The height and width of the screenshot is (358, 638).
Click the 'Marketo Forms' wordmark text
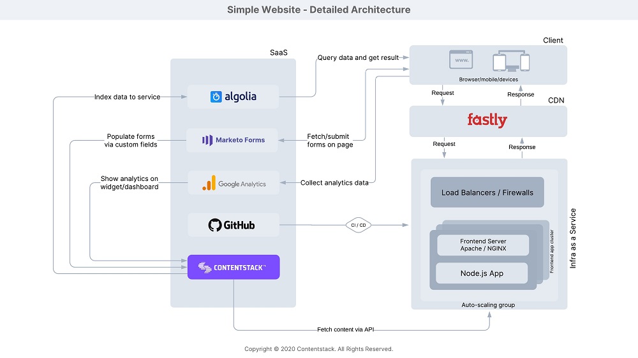click(x=240, y=140)
